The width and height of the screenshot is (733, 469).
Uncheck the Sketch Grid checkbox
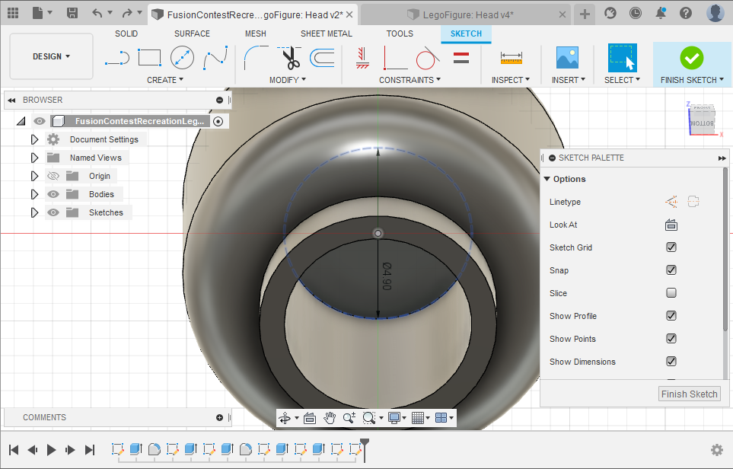671,247
